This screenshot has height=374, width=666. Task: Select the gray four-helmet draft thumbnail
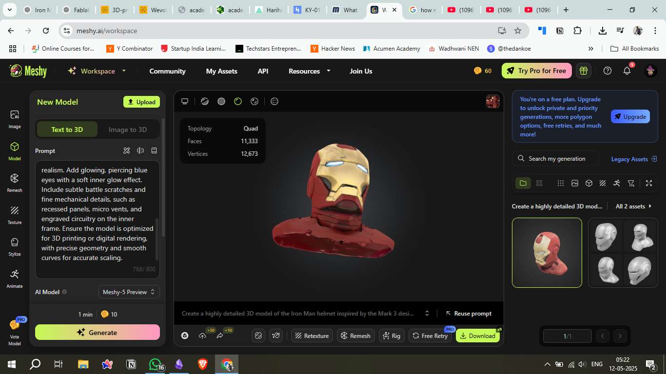click(x=623, y=253)
